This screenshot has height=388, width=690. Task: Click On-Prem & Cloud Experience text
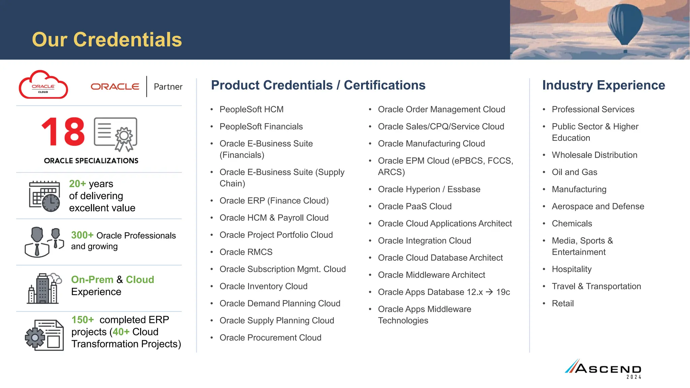[x=113, y=286]
